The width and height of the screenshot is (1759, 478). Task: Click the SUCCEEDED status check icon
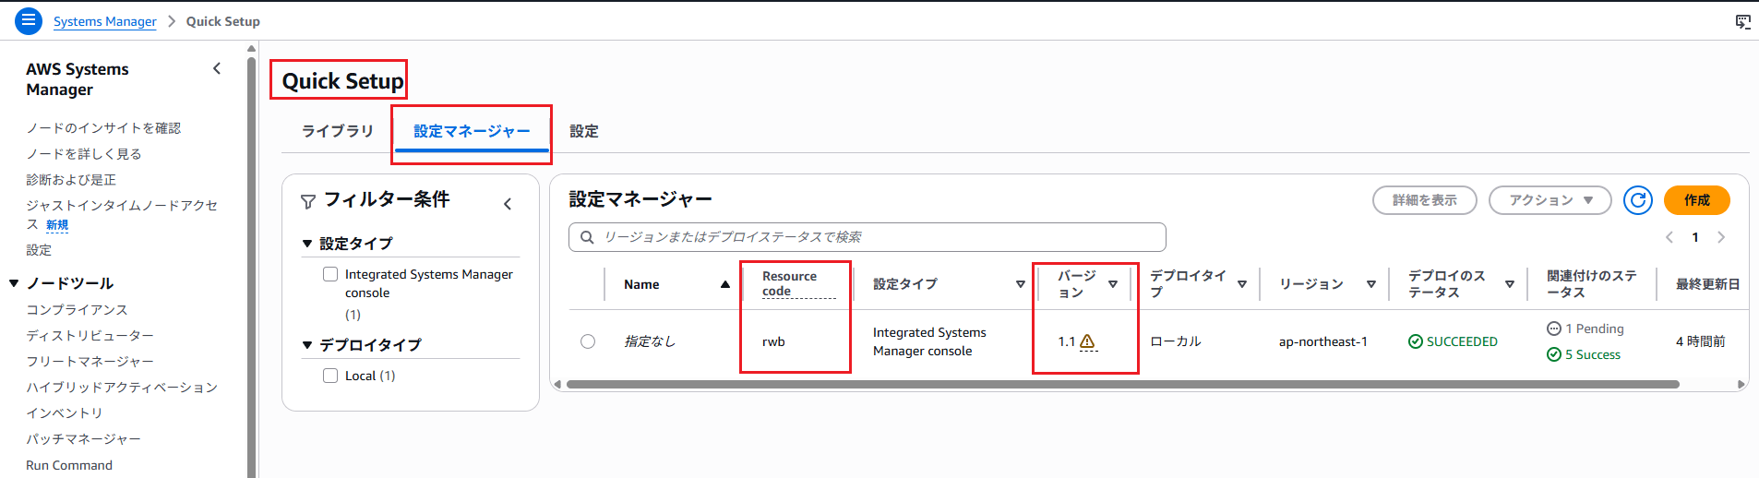[1416, 341]
